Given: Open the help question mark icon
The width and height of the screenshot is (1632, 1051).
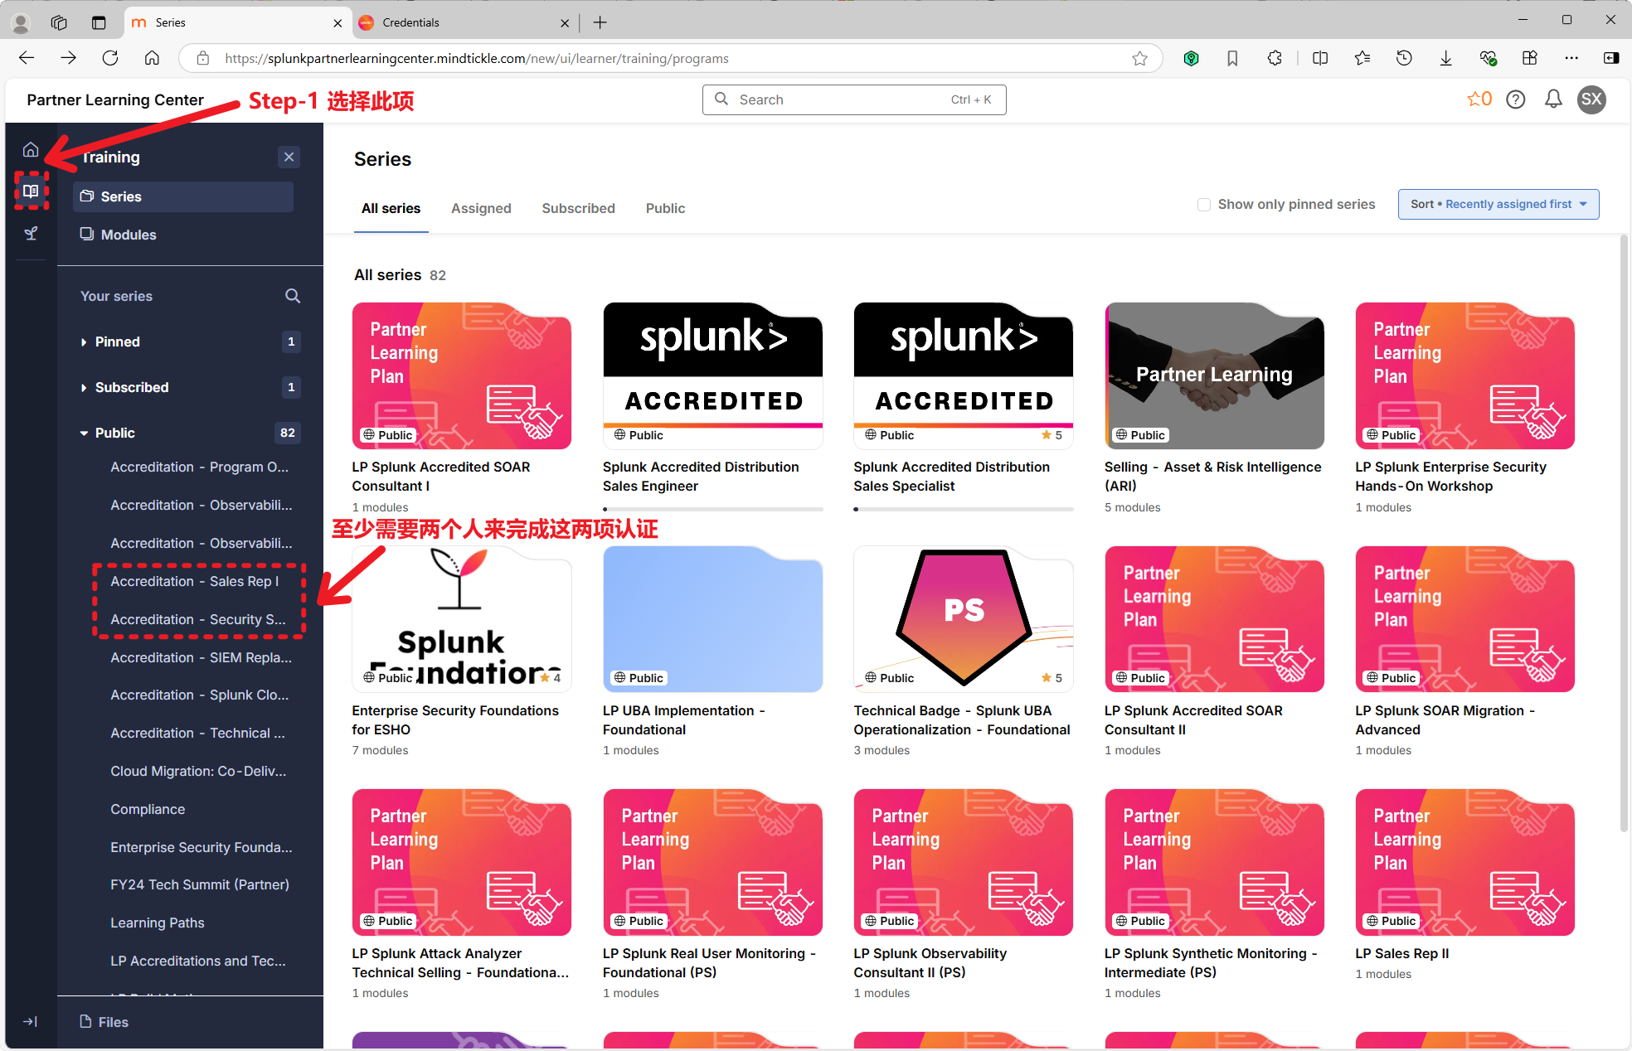Looking at the screenshot, I should point(1516,99).
